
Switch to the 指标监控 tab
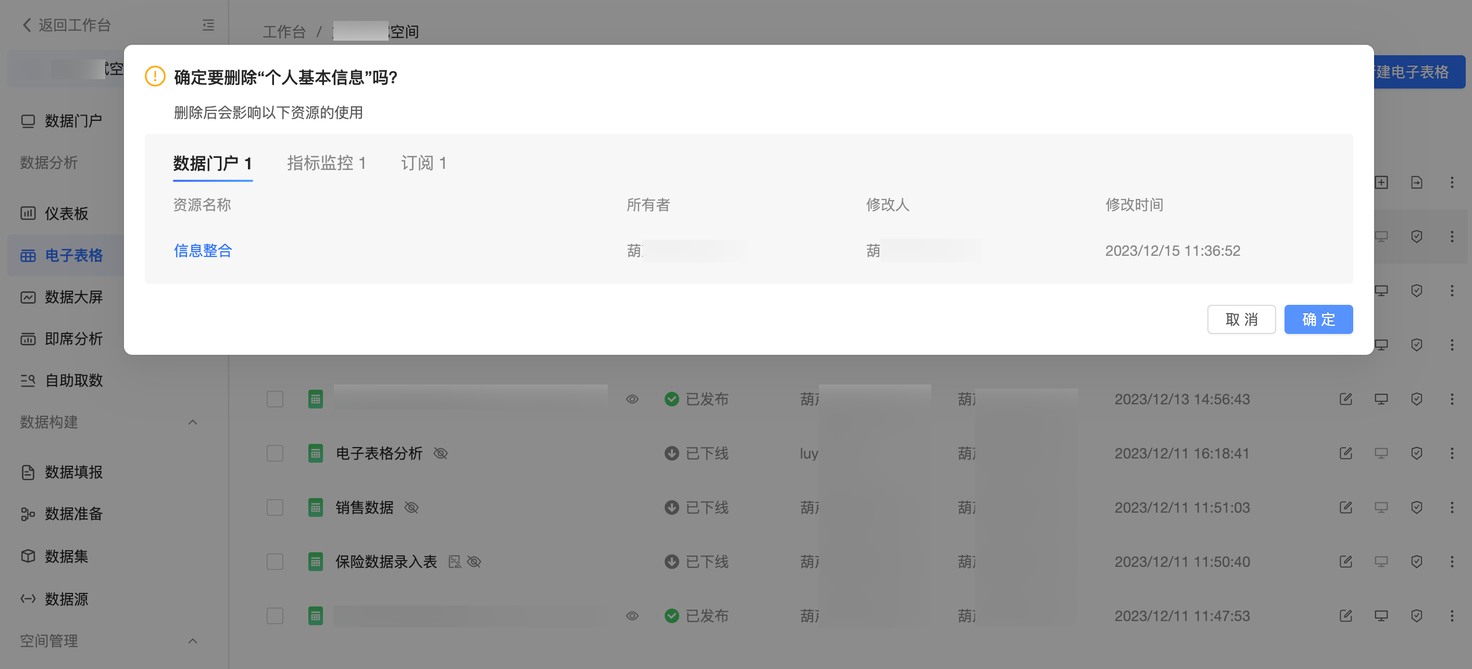(x=326, y=164)
